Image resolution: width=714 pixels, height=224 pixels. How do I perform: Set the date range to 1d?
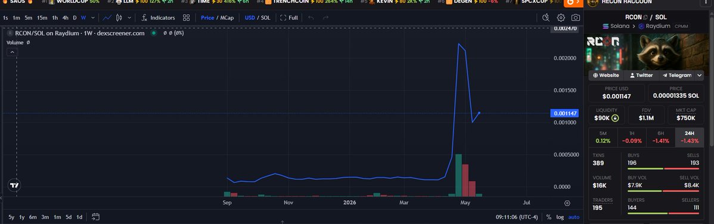79,217
